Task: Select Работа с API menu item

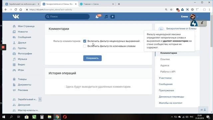Action: (x=168, y=72)
